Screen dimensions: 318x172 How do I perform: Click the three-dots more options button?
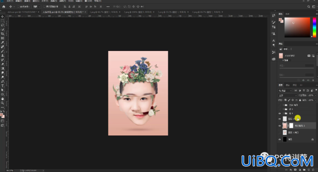pos(108,6)
